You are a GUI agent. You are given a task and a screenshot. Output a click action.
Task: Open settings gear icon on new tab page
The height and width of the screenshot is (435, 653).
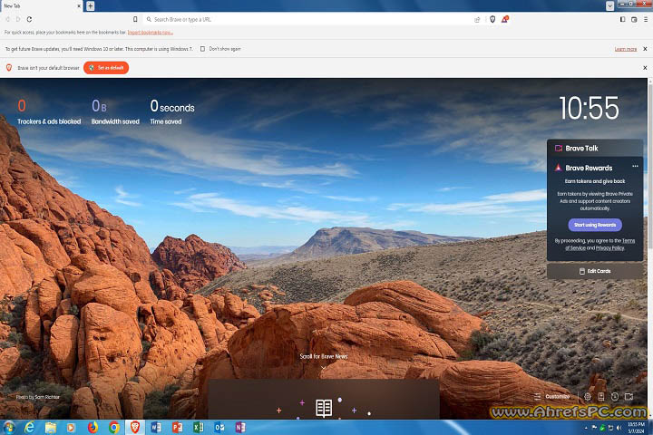pyautogui.click(x=587, y=396)
